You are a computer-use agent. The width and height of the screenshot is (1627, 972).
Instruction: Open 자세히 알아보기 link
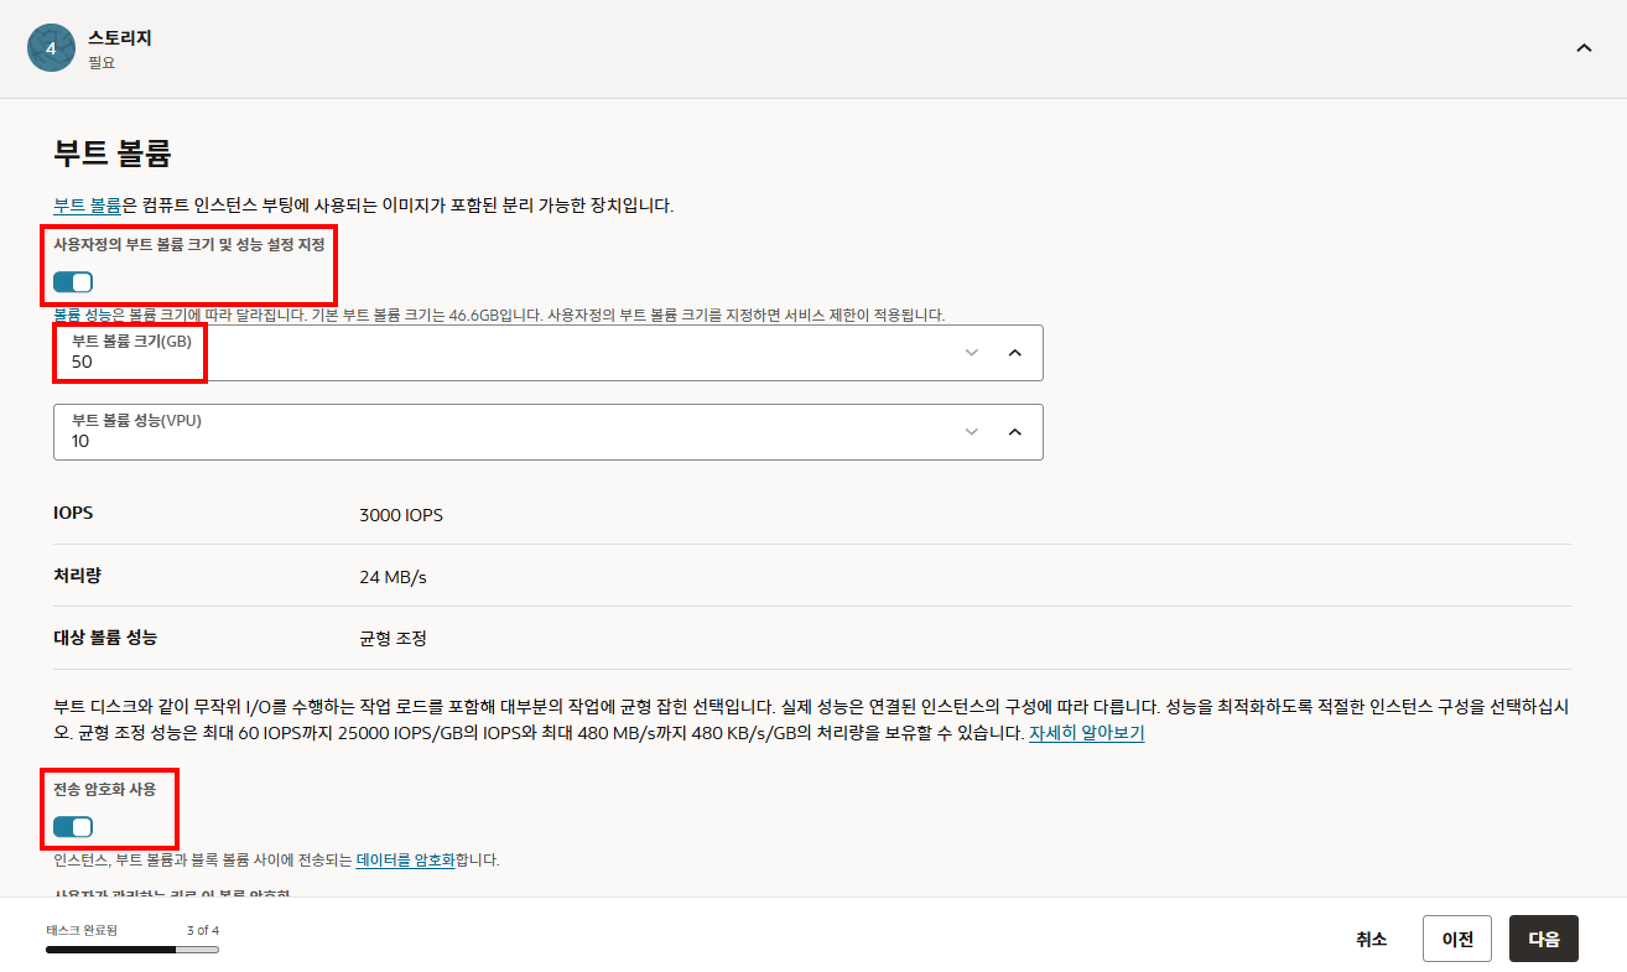tap(1086, 733)
